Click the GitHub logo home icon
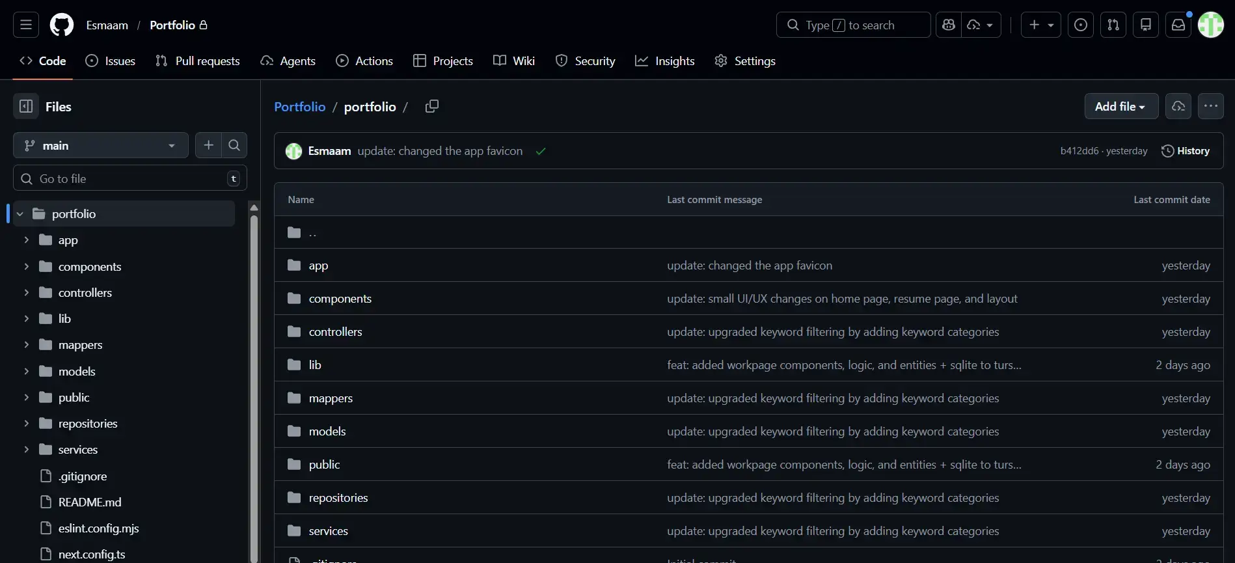Viewport: 1235px width, 563px height. (x=62, y=25)
